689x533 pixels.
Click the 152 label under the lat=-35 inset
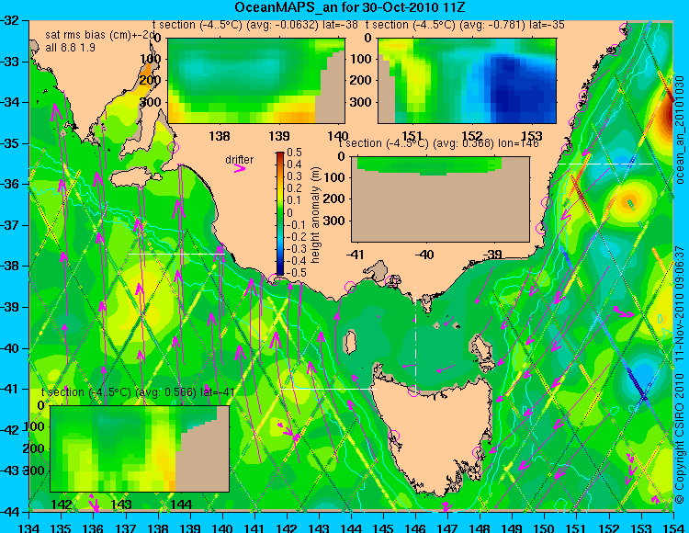(472, 136)
